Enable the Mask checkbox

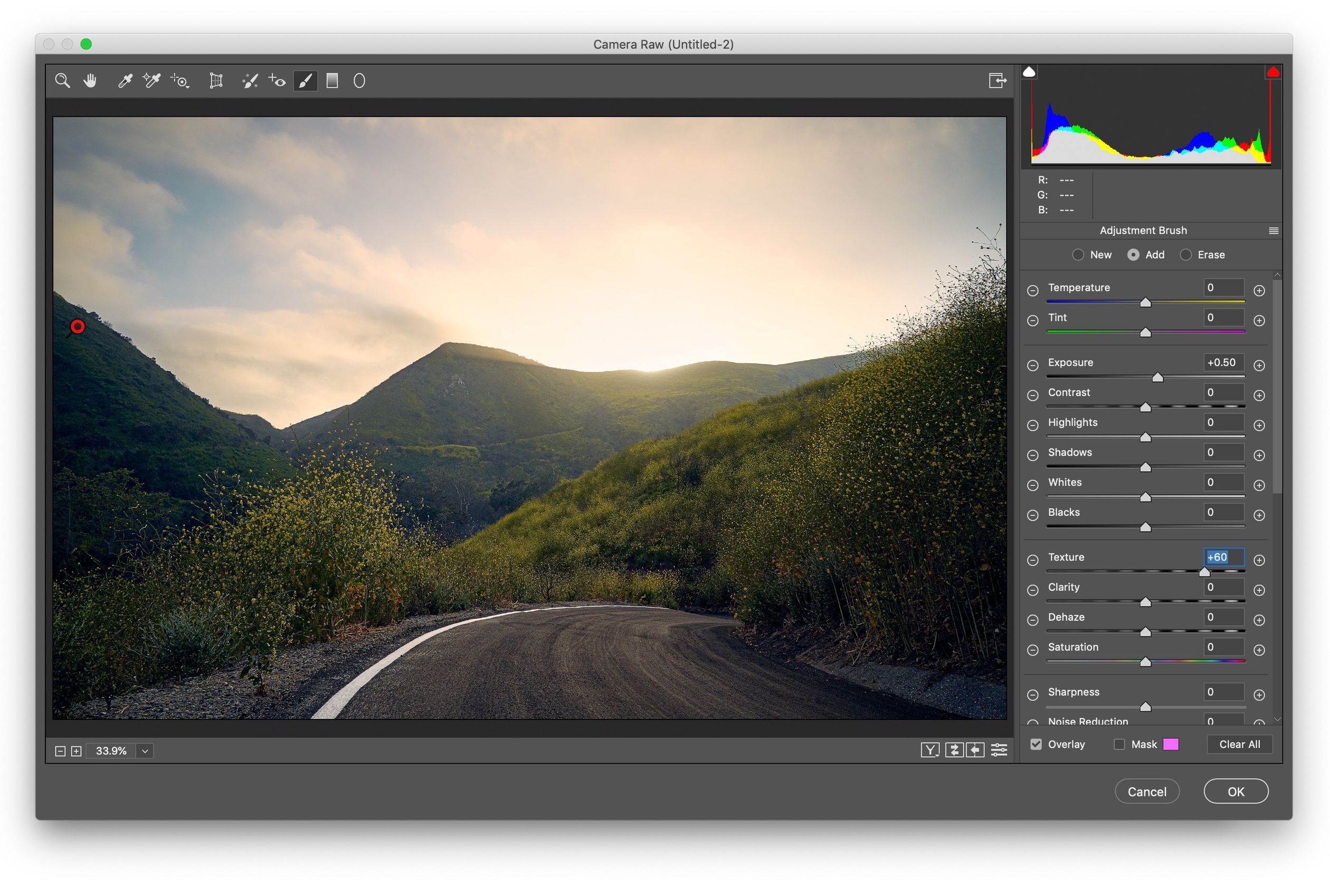pyautogui.click(x=1119, y=744)
